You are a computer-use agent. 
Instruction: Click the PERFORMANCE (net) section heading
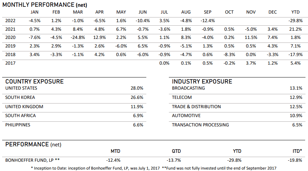[33, 144]
